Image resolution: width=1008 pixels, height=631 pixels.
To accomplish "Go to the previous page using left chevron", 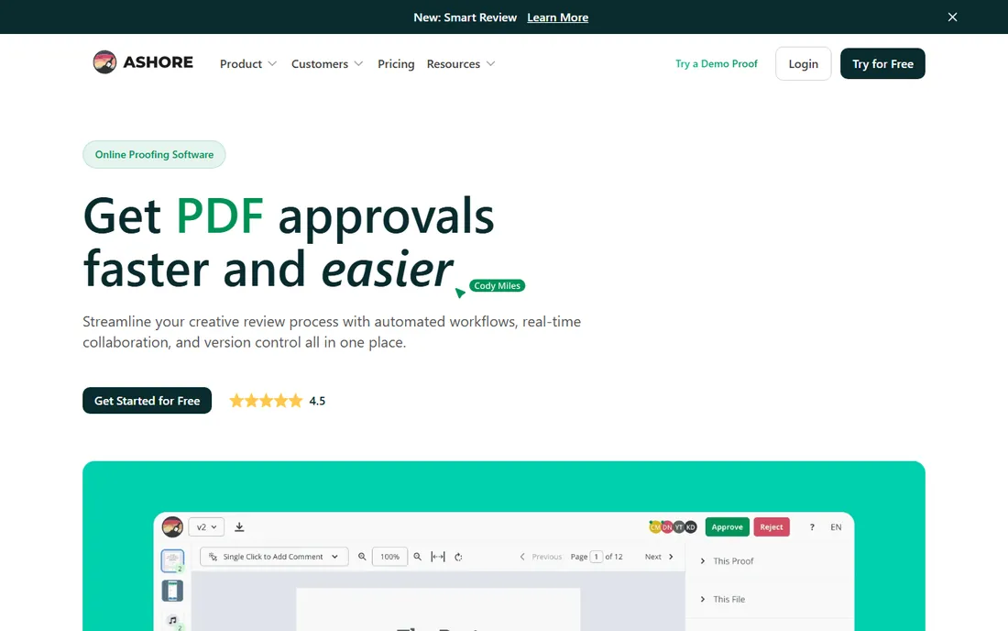I will click(x=522, y=557).
